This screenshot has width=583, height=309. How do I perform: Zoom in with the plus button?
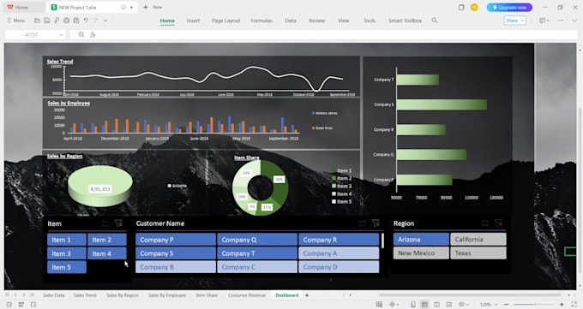[562, 305]
